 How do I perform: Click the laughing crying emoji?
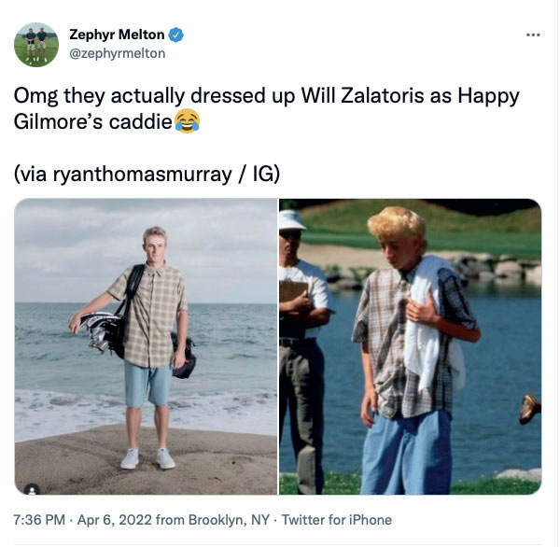(187, 121)
